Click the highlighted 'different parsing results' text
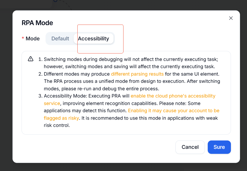Viewport: 247px width, 171px height. pyautogui.click(x=137, y=74)
